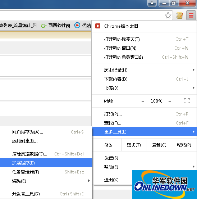Expand the 历史记录(H) submenu
The image size is (197, 199).
coord(144,70)
